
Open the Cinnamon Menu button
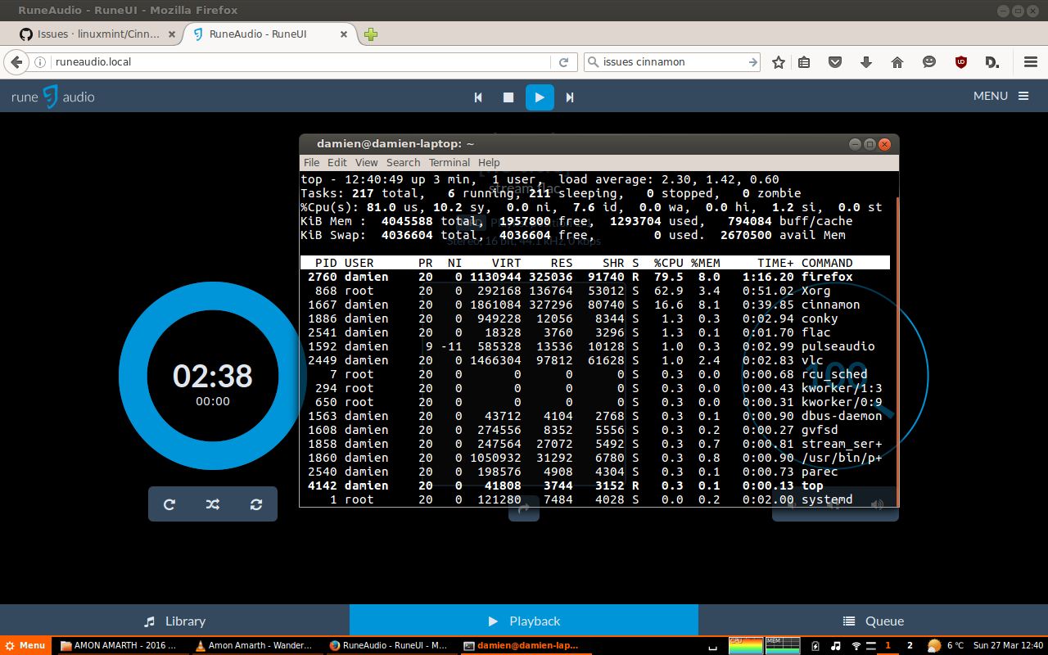(25, 645)
